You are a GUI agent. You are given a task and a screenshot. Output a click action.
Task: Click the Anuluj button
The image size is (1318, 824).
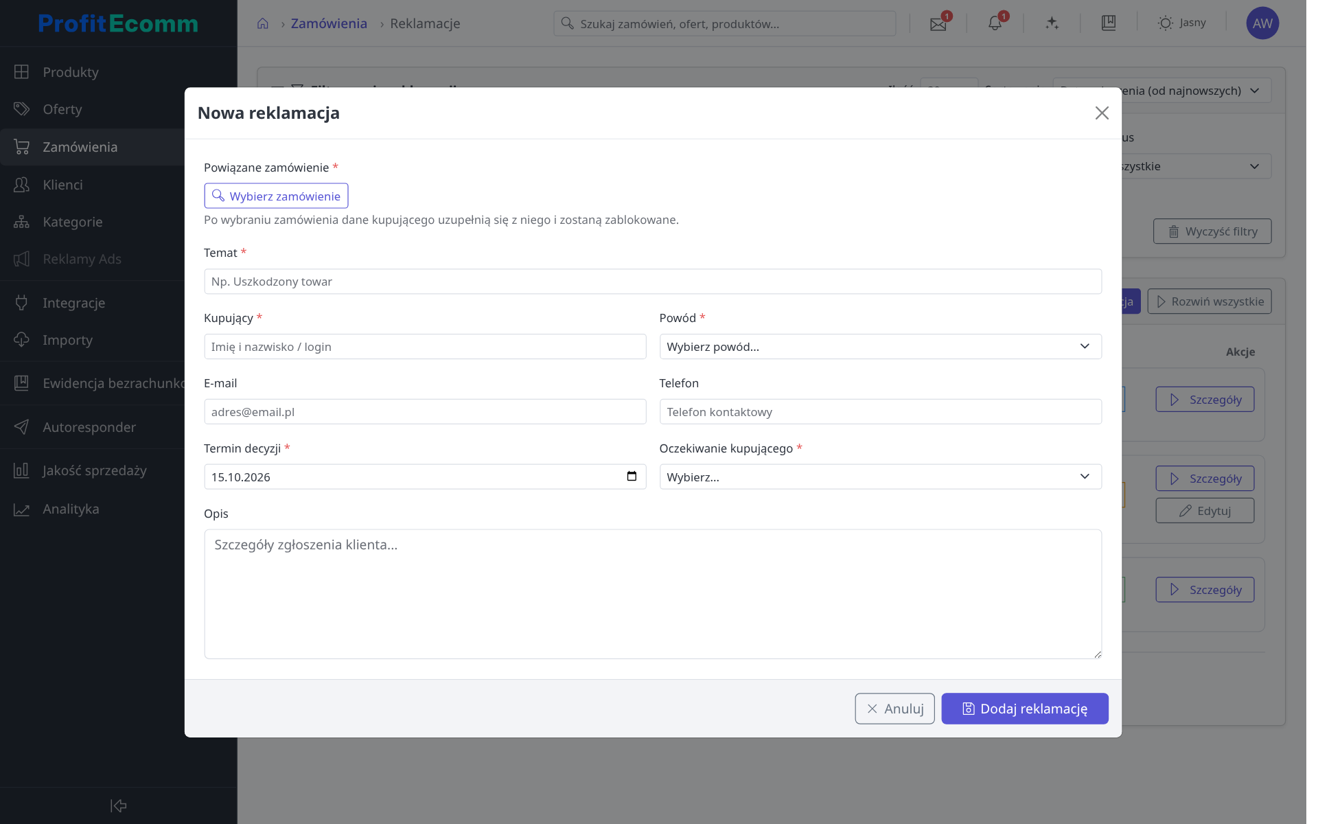tap(894, 709)
